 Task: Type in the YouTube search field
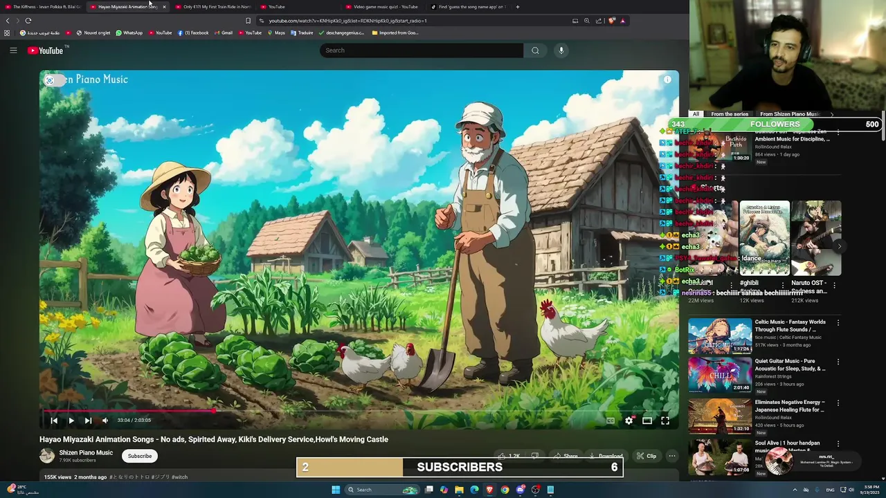coord(422,50)
